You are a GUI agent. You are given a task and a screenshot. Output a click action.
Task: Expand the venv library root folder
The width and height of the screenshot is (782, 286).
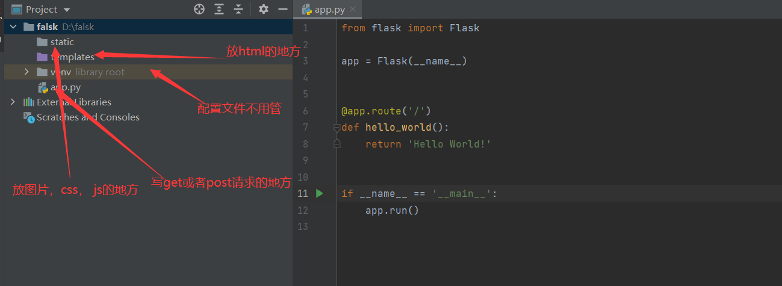tap(26, 72)
